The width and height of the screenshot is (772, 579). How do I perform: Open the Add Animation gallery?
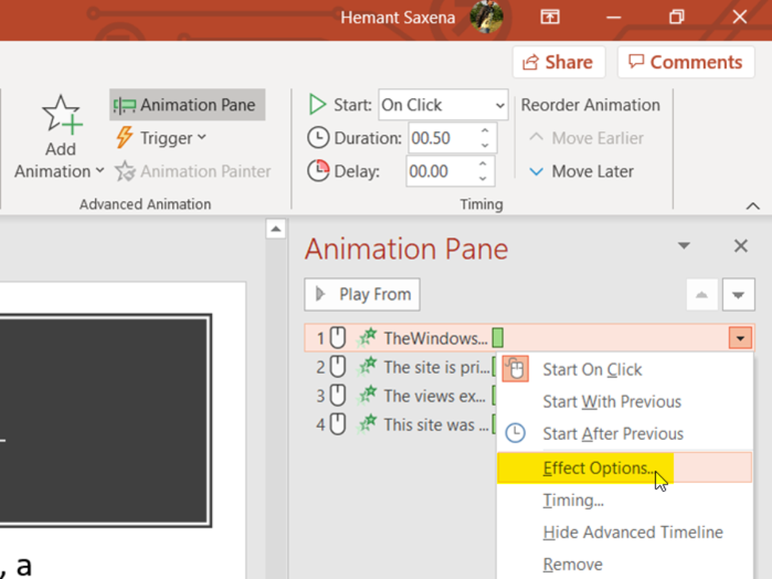[60, 138]
